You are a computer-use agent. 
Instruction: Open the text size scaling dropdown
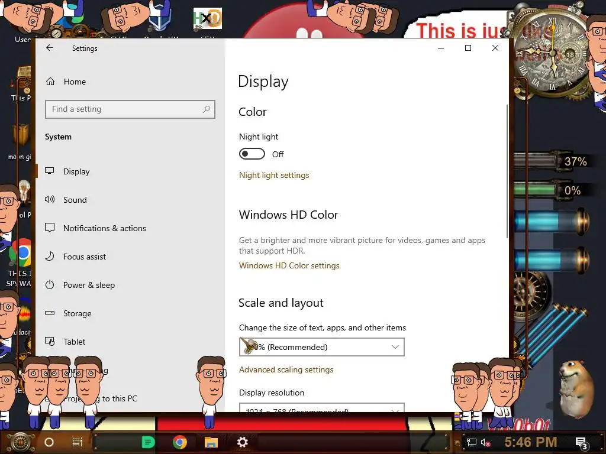(x=321, y=347)
